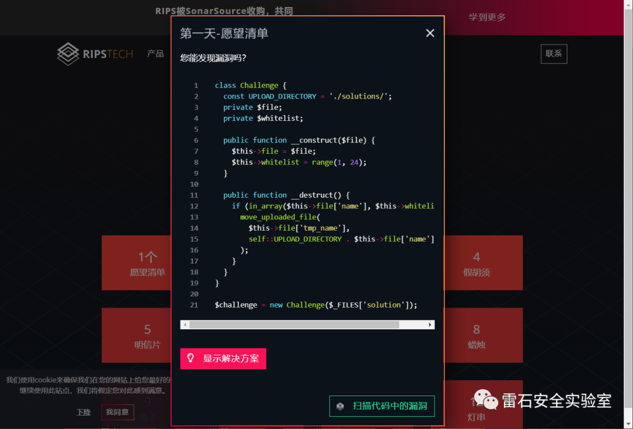Click the stack icon beside 扫描代码中的漏洞

(341, 406)
